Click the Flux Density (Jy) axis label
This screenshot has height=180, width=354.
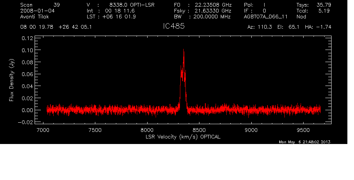click(x=11, y=80)
